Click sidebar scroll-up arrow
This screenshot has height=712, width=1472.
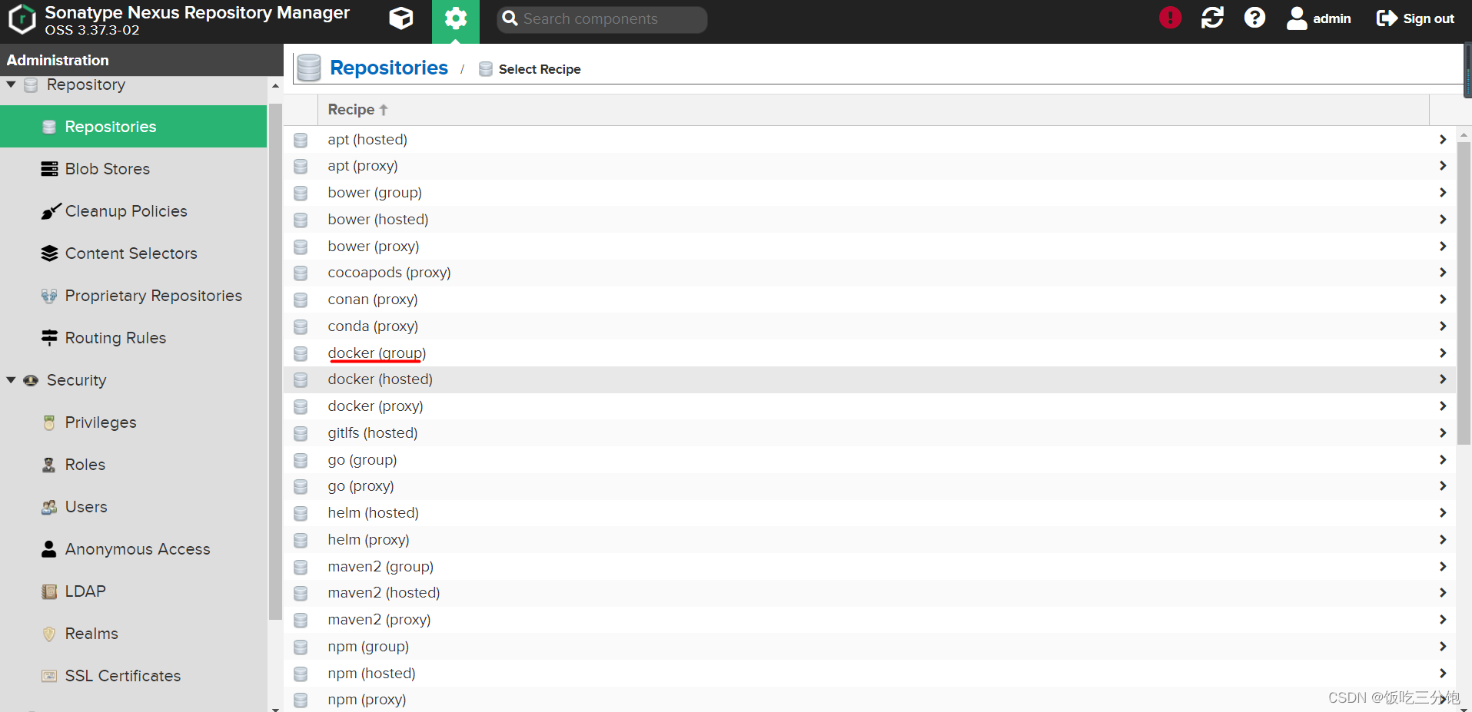pyautogui.click(x=275, y=86)
